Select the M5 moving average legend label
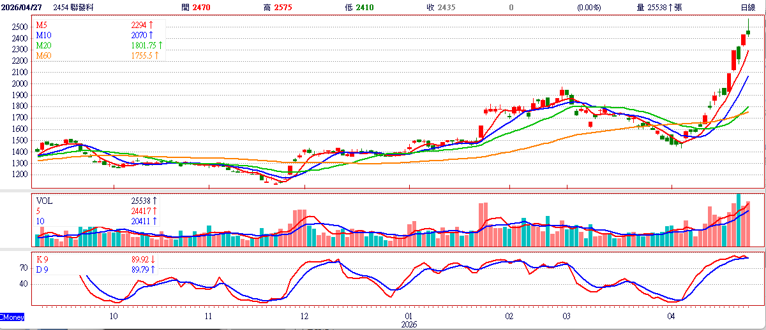Viewport: 766px width, 330px height. [43, 25]
